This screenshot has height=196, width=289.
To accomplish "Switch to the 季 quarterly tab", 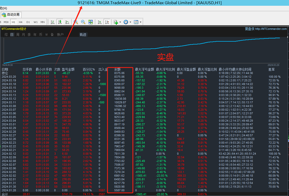I will (29, 35).
